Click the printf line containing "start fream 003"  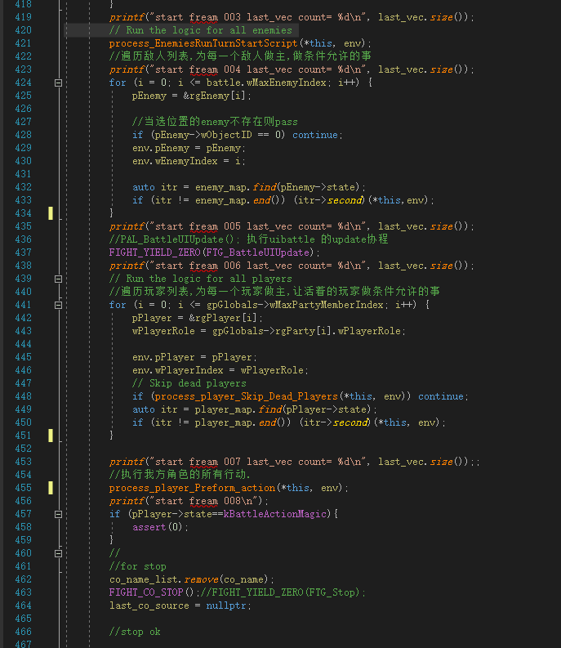[x=292, y=17]
